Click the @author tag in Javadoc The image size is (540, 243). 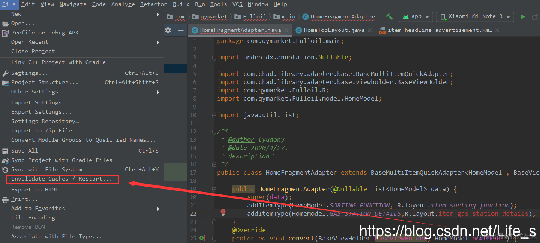241,139
